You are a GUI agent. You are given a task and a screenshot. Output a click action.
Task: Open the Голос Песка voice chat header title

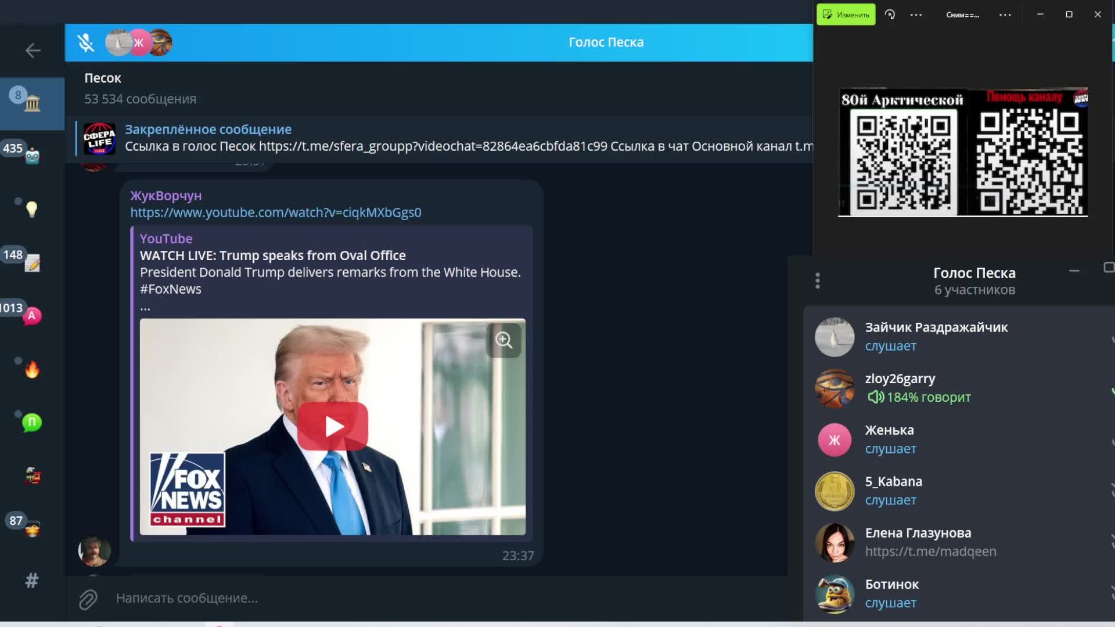[606, 42]
